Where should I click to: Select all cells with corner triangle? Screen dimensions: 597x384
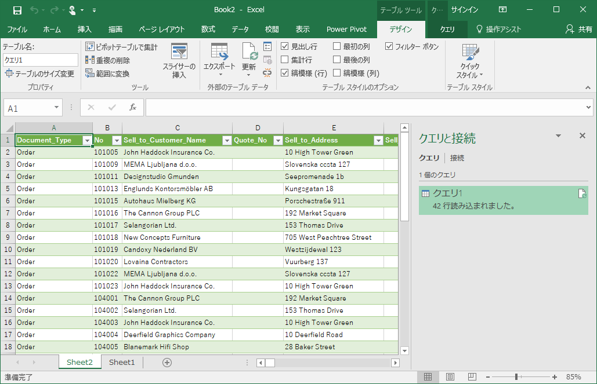click(x=8, y=128)
